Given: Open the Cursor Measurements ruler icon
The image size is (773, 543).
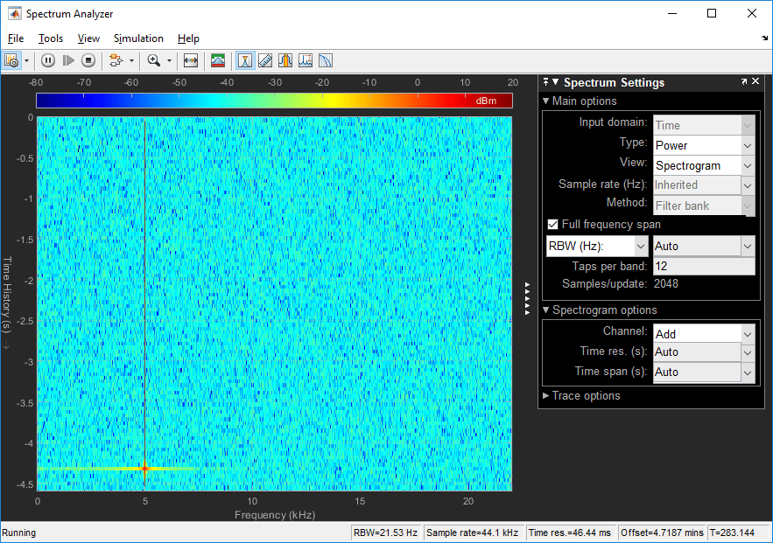Looking at the screenshot, I should (265, 60).
